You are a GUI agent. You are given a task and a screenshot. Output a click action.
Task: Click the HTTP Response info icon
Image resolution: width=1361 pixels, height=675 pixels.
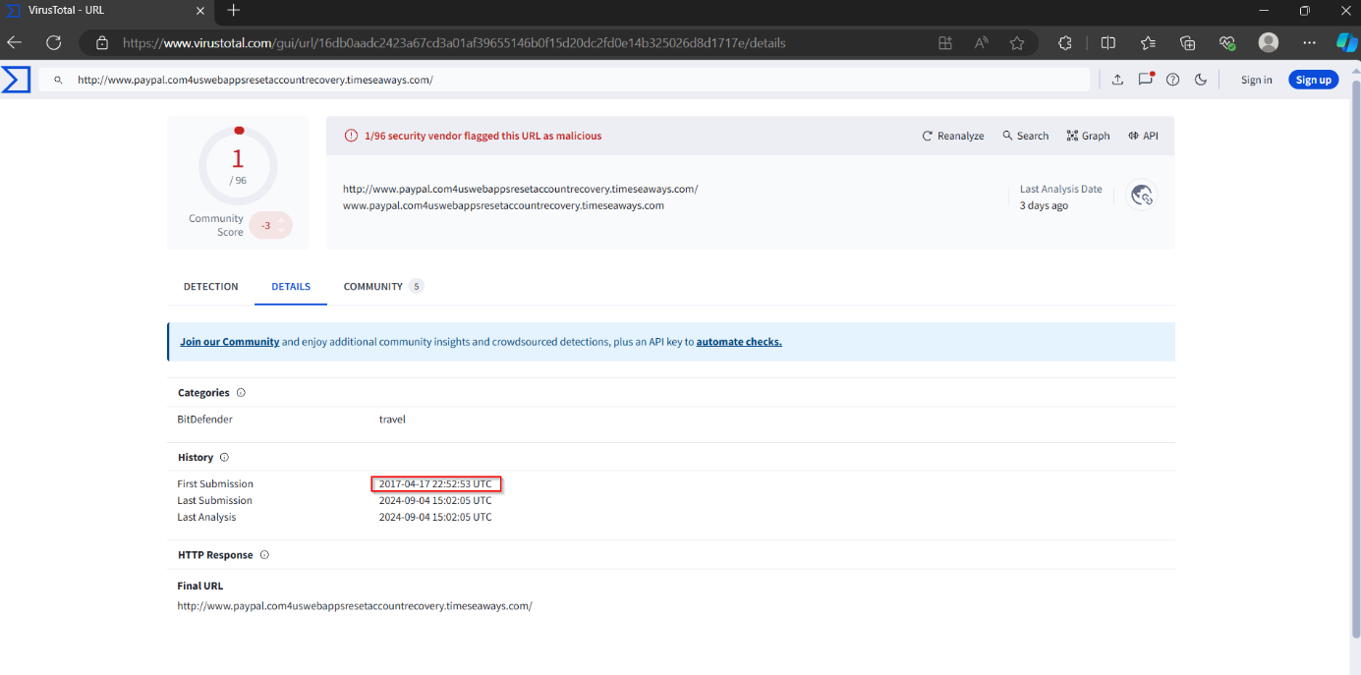[x=264, y=555]
